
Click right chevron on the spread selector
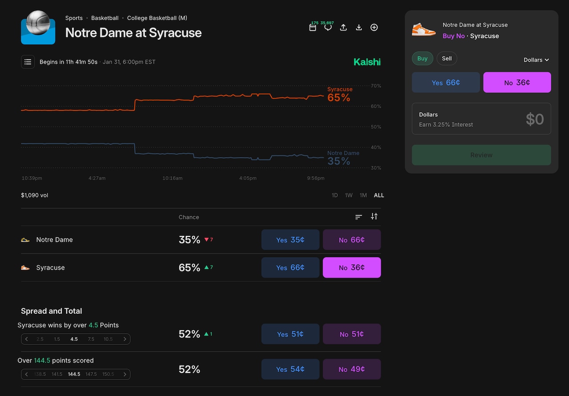point(124,339)
